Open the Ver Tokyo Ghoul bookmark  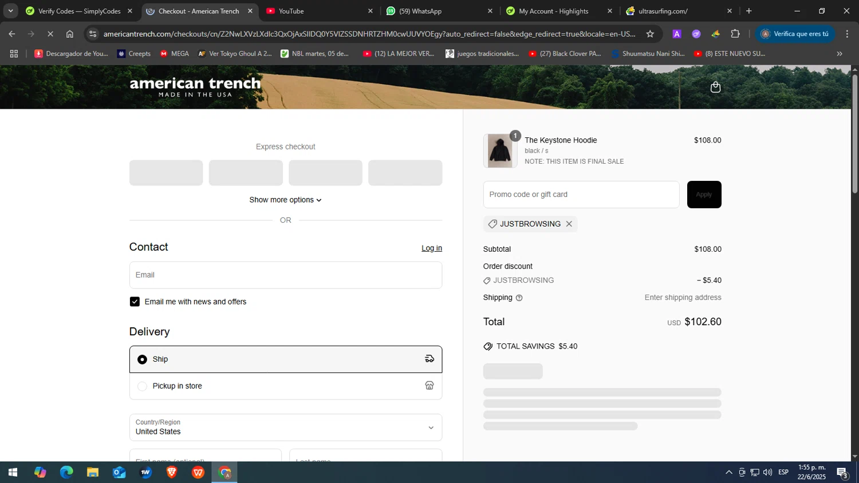click(235, 54)
